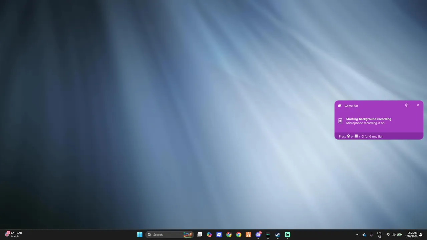
Task: Open the dark waveform app in taskbar
Action: [268, 235]
